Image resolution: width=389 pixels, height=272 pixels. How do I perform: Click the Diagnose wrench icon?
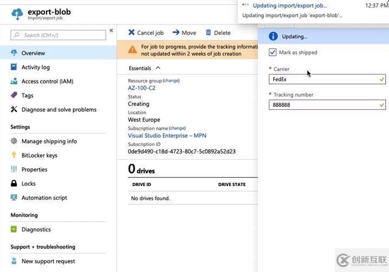coord(14,109)
